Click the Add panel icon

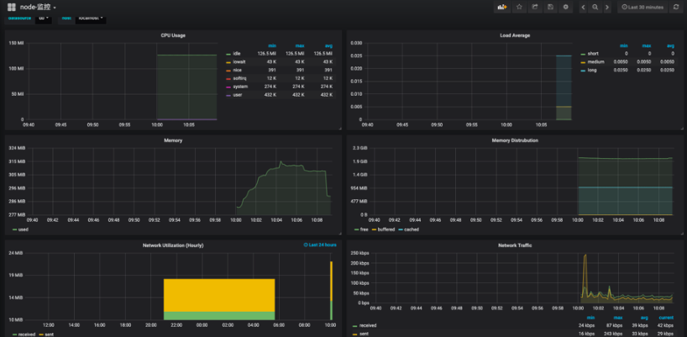pos(502,7)
